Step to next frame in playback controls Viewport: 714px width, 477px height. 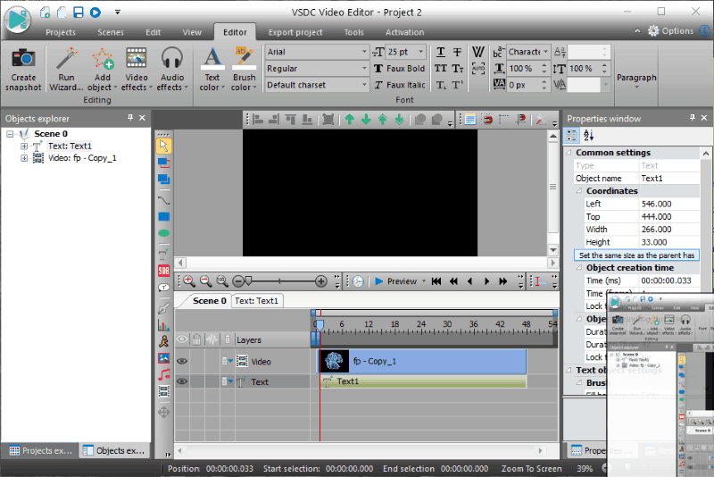click(x=486, y=281)
